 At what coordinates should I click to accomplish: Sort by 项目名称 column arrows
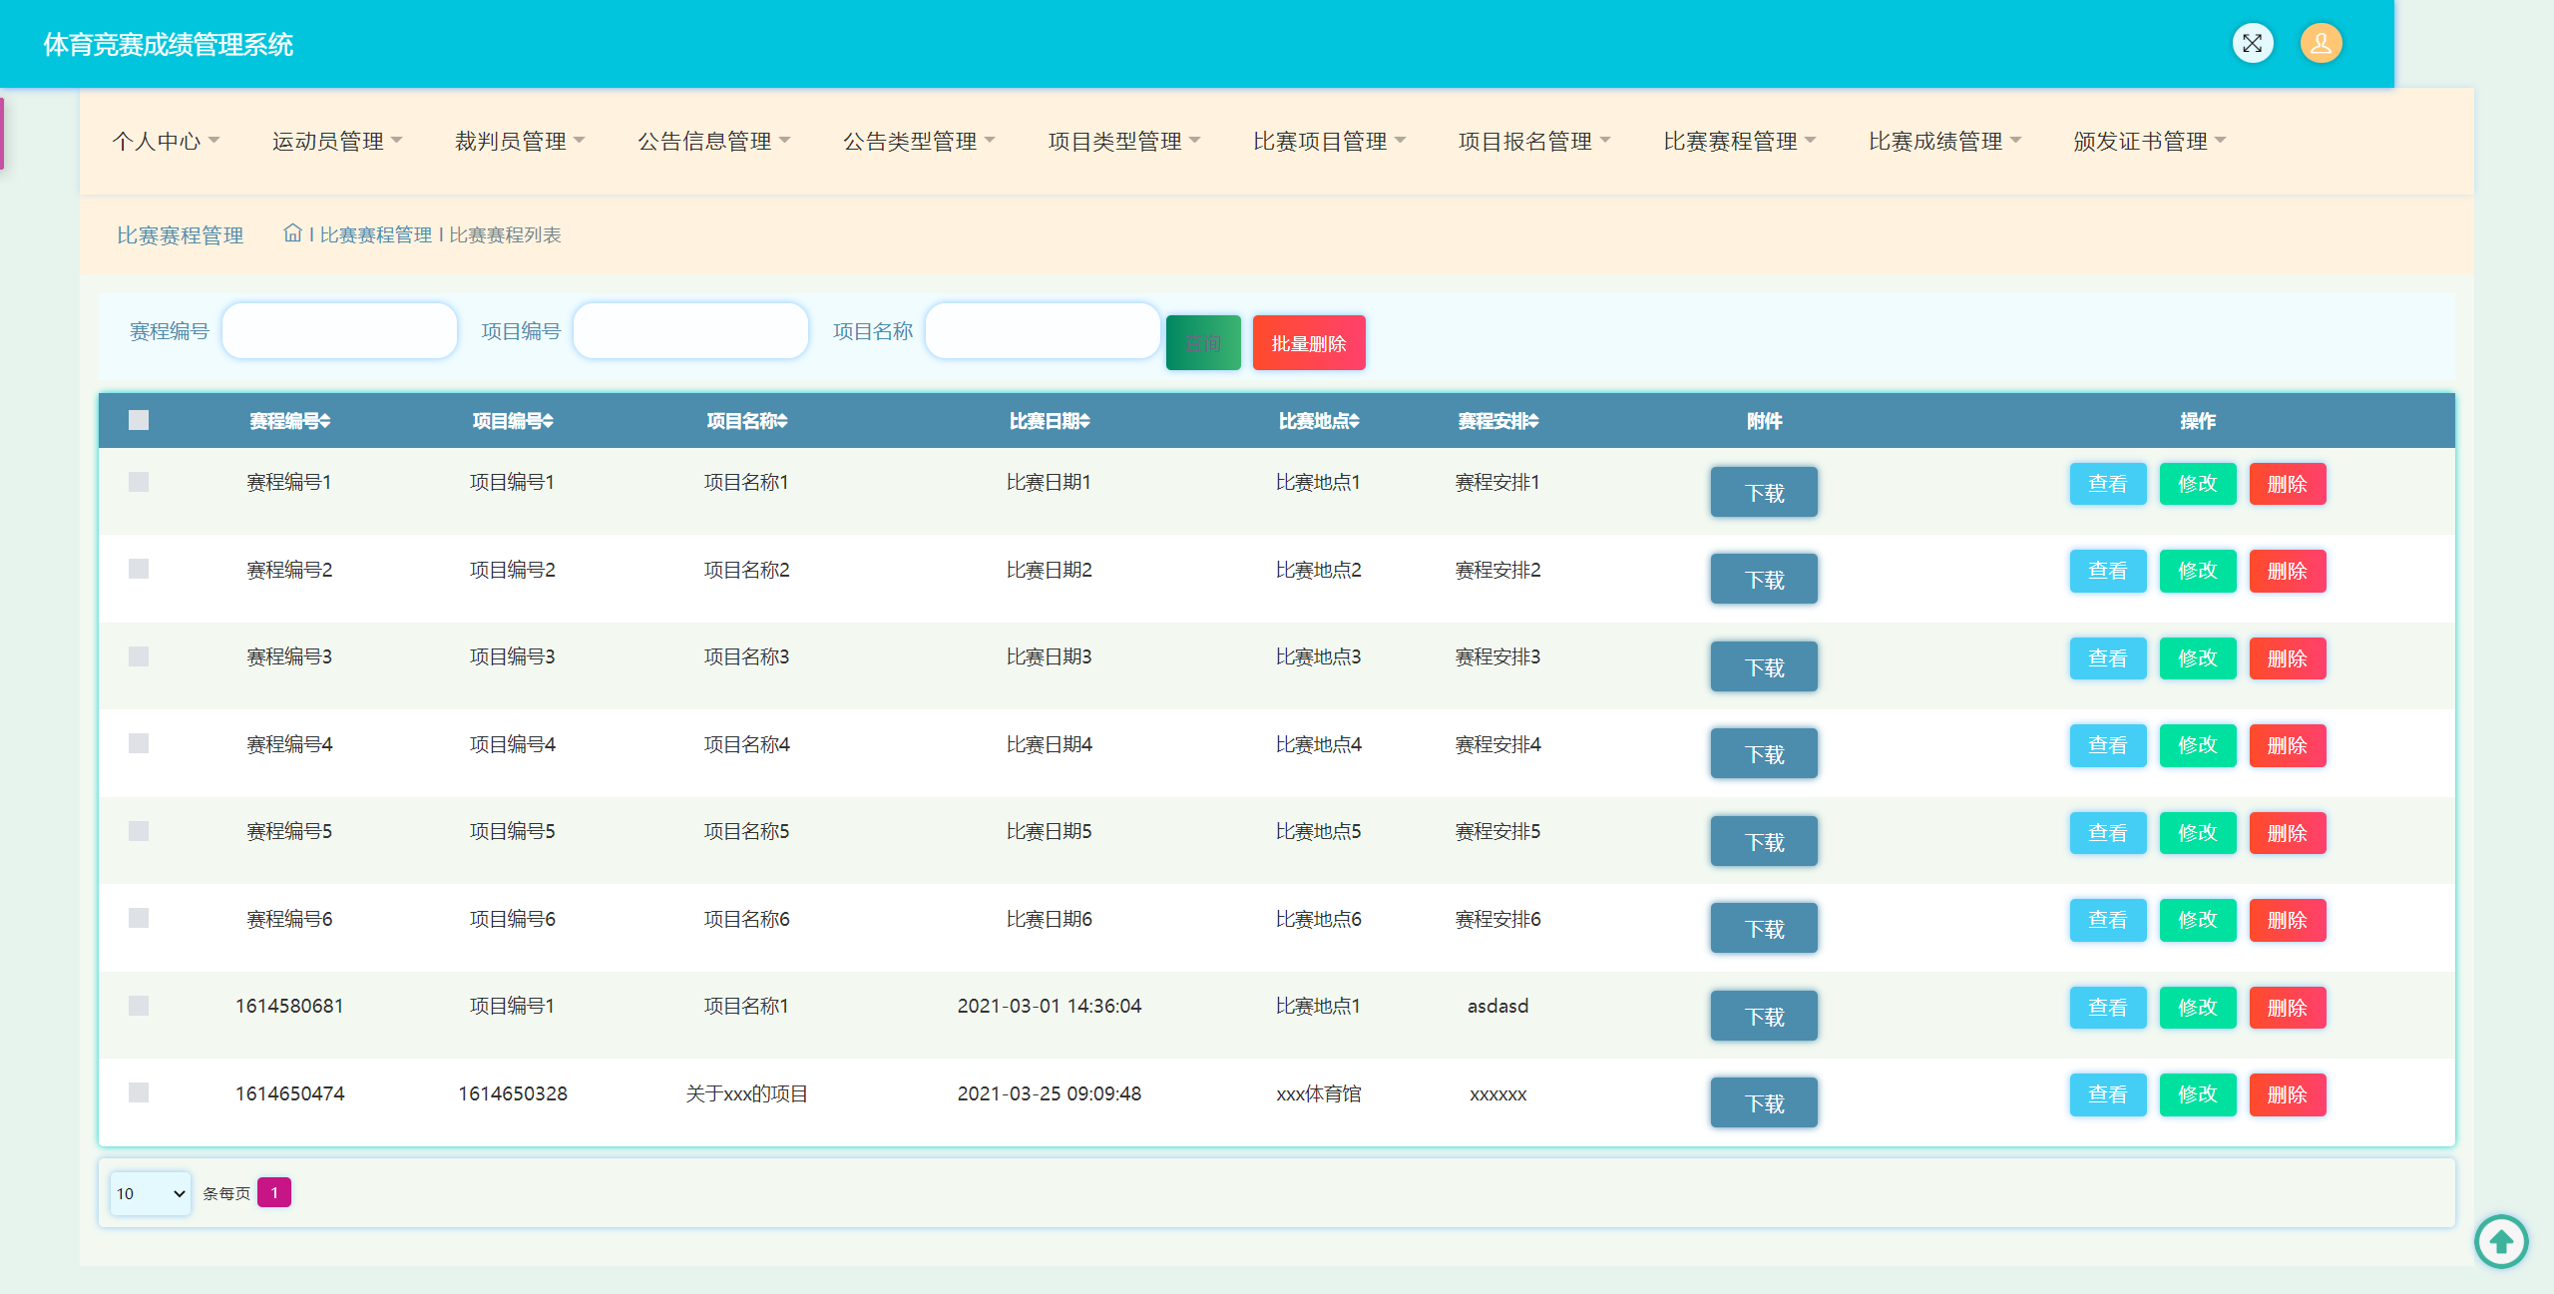pos(783,421)
